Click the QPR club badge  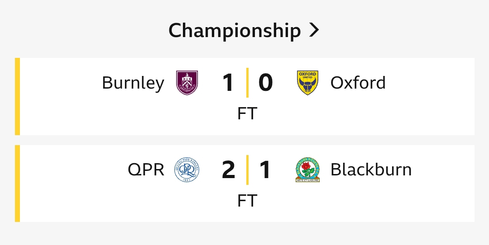click(x=187, y=170)
